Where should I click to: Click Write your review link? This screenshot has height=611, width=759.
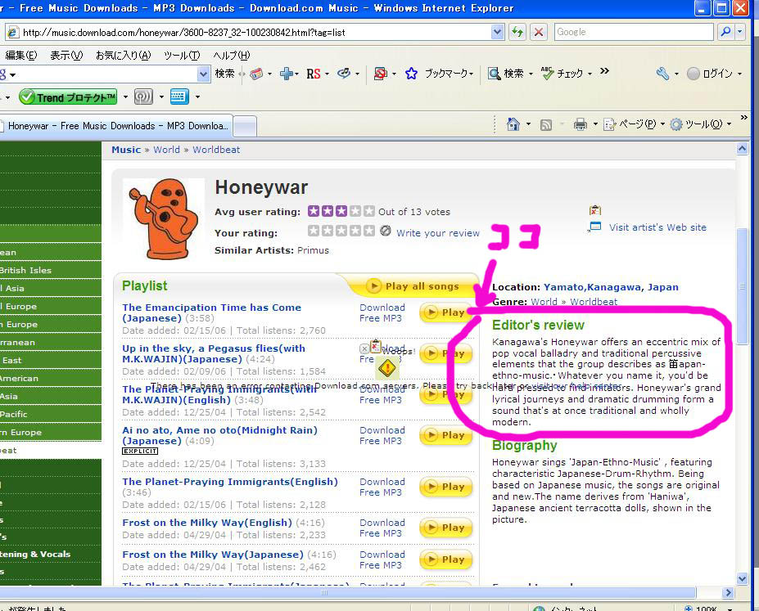[x=438, y=233]
